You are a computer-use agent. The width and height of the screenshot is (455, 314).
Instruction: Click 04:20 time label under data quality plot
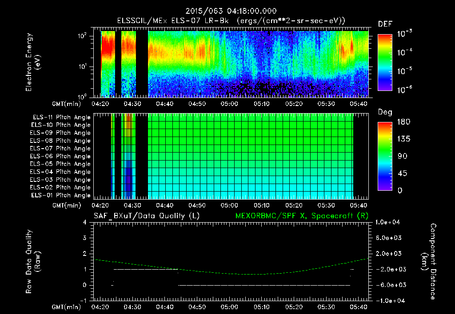pos(100,307)
